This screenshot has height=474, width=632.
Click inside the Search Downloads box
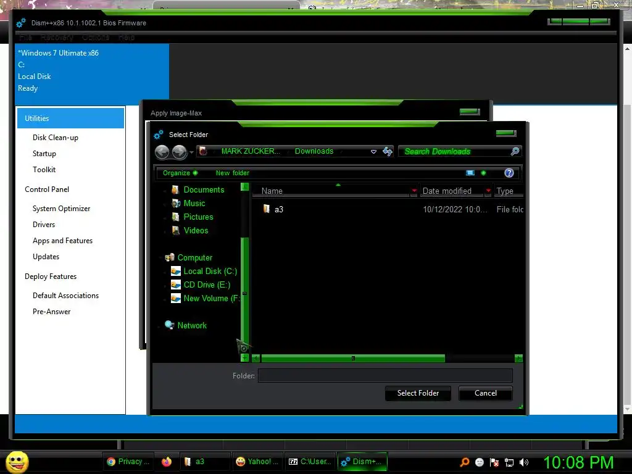point(455,152)
